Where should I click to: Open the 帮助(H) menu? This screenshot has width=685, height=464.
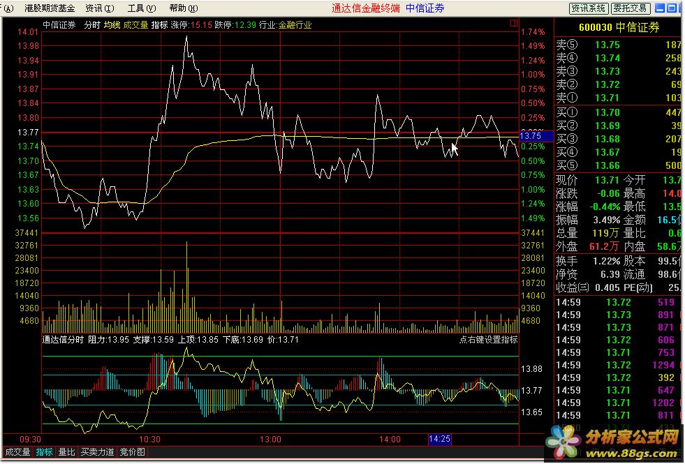click(184, 8)
